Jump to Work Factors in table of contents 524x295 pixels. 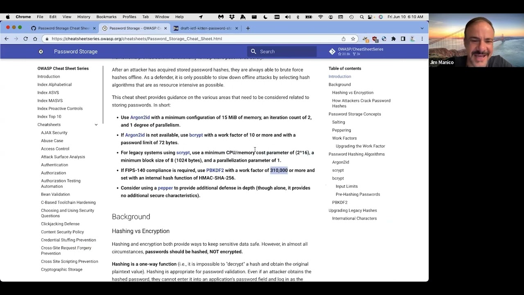point(344,138)
